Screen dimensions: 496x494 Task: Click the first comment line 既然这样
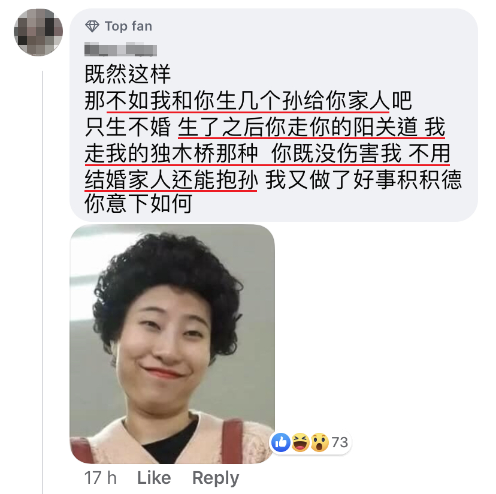(x=128, y=74)
